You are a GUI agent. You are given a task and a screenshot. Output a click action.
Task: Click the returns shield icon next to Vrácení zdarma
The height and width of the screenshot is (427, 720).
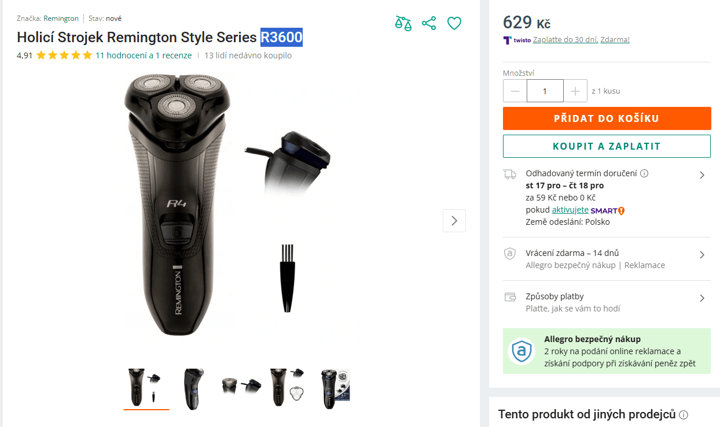click(510, 253)
